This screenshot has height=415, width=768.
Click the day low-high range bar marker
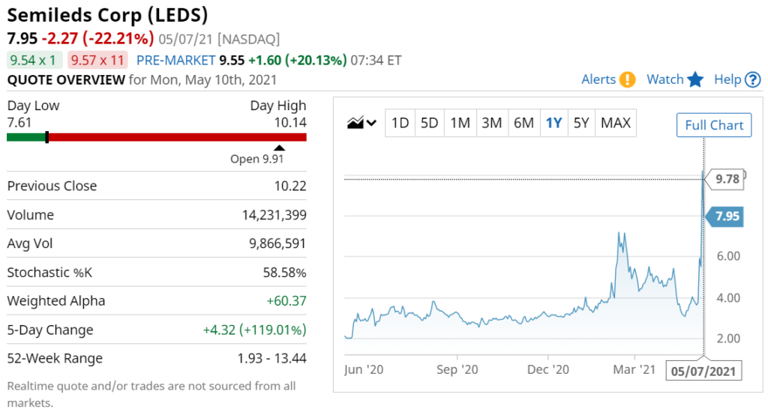47,137
